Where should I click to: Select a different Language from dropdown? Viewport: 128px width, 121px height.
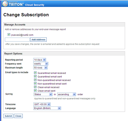click(x=47, y=108)
